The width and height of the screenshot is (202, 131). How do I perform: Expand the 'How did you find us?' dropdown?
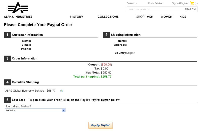(x=35, y=110)
